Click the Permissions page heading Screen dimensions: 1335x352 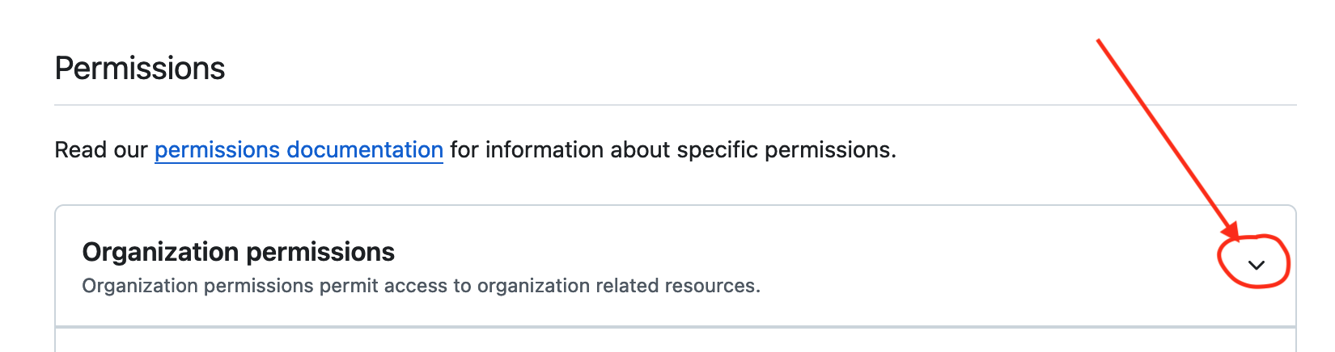(140, 69)
